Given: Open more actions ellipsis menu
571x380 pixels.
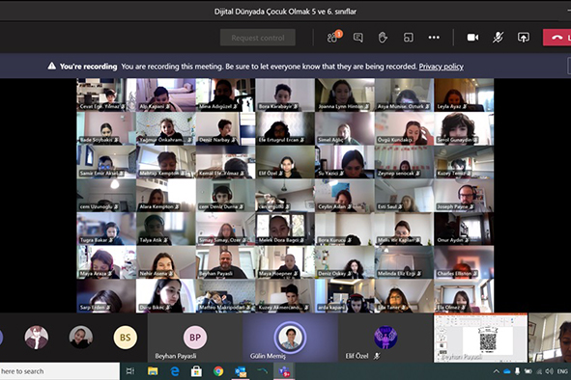Looking at the screenshot, I should 434,37.
